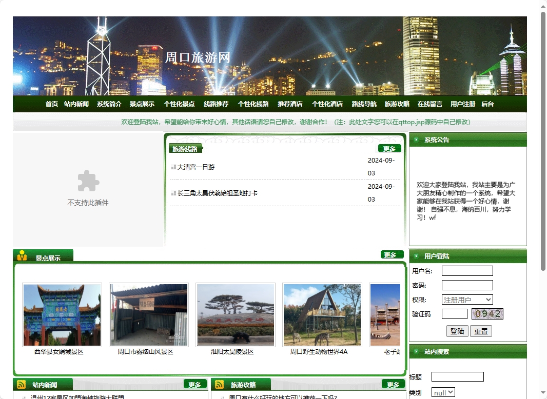Open the 类别 dropdown showing null
547x399 pixels.
pos(442,392)
